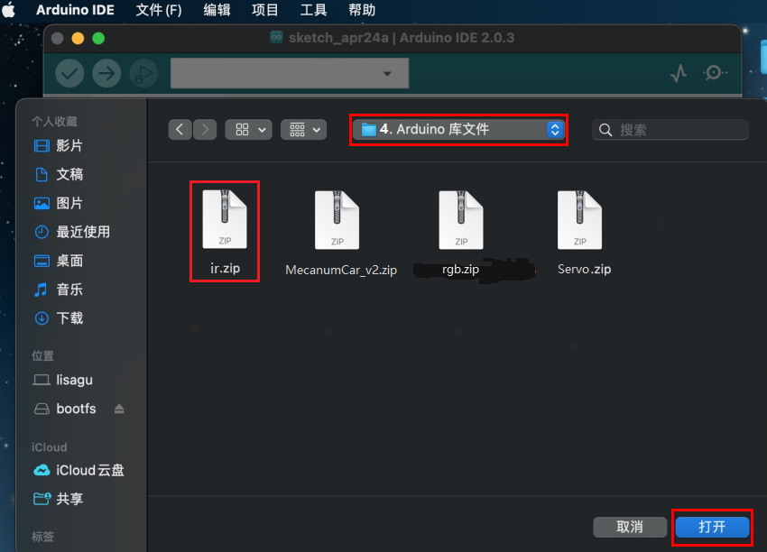This screenshot has height=552, width=767.
Task: Click the Upload arrow button in Arduino toolbar
Action: pos(106,73)
